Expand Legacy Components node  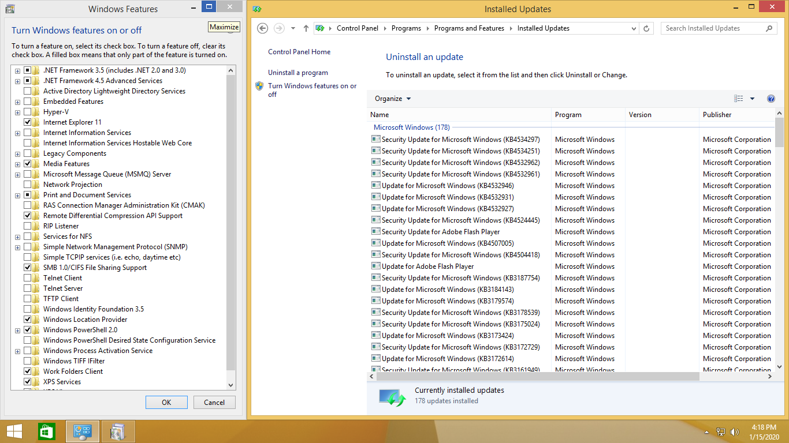coord(18,154)
